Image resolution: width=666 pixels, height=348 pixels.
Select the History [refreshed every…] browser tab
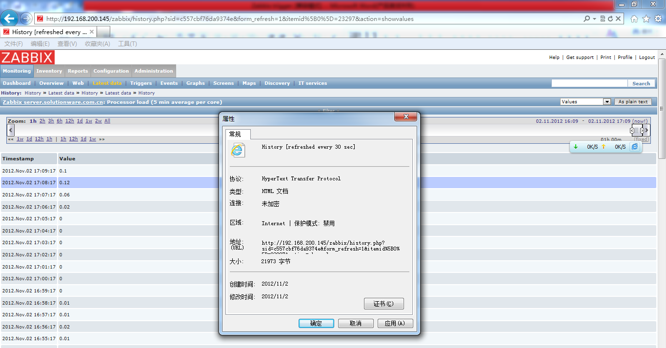point(49,32)
